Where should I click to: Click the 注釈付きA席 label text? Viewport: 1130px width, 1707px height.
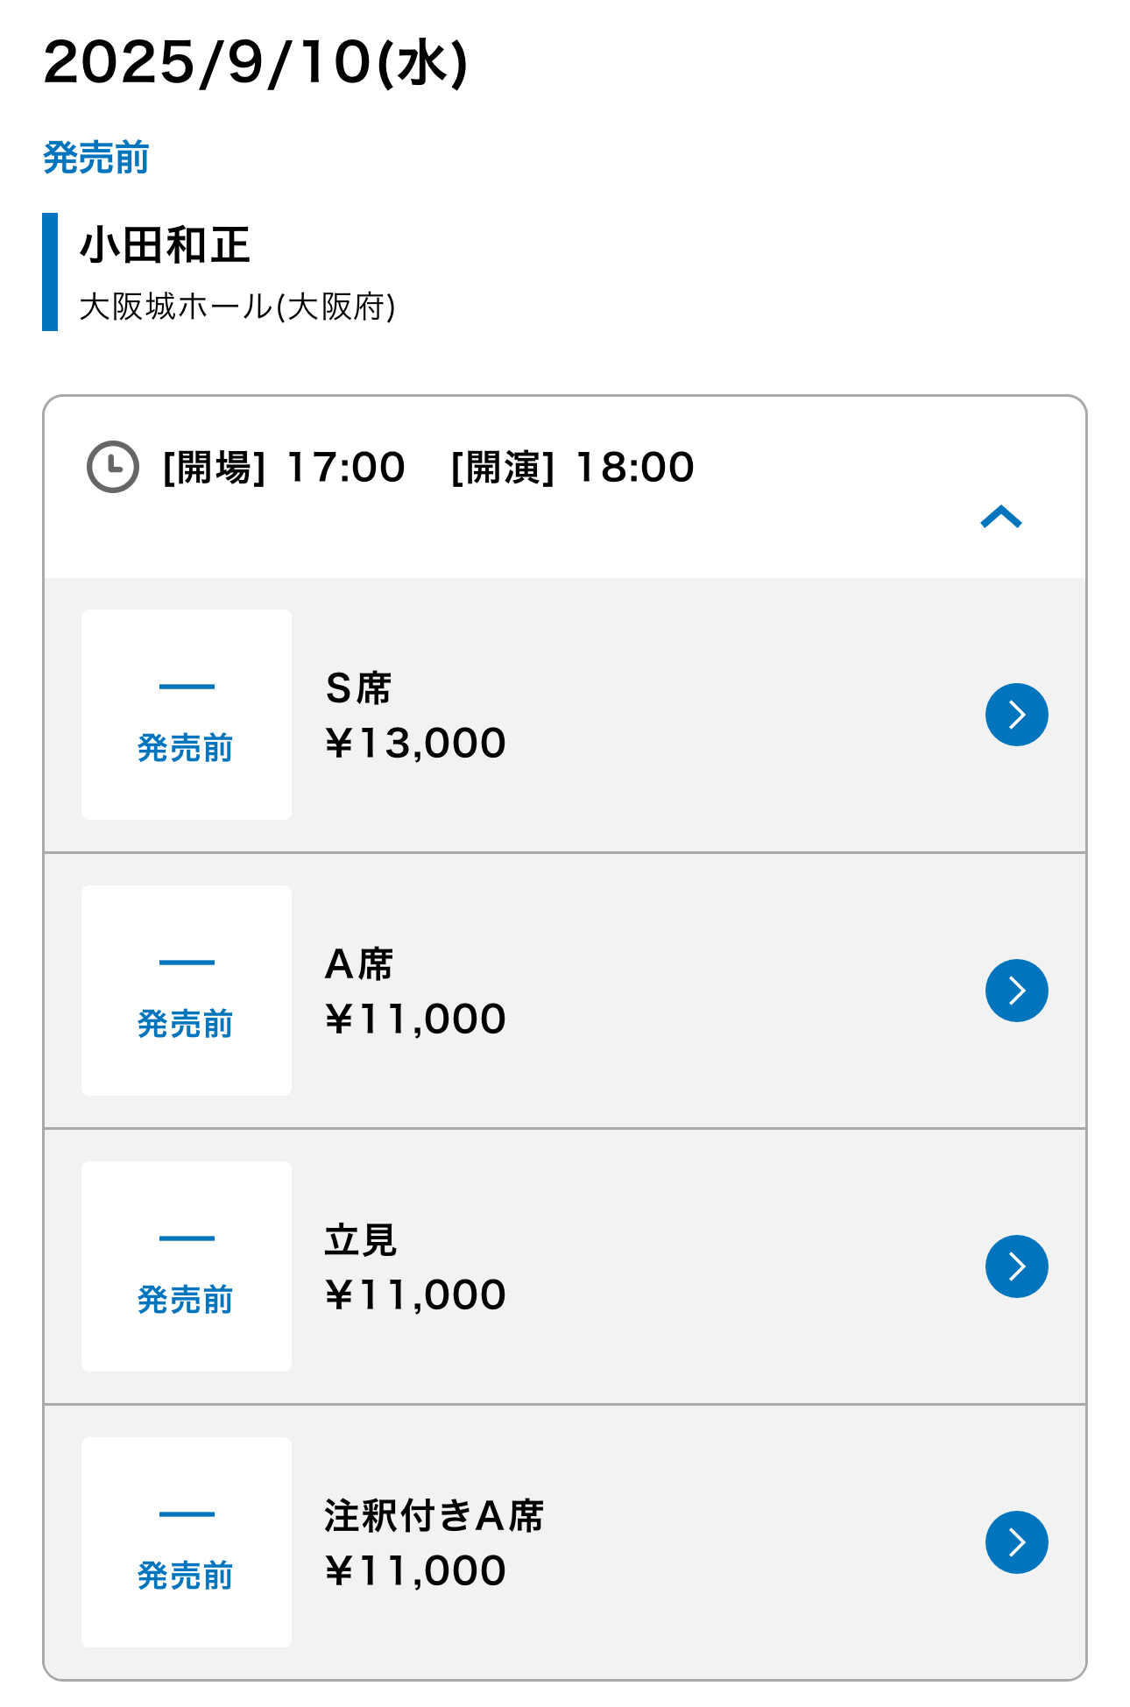pos(434,1515)
